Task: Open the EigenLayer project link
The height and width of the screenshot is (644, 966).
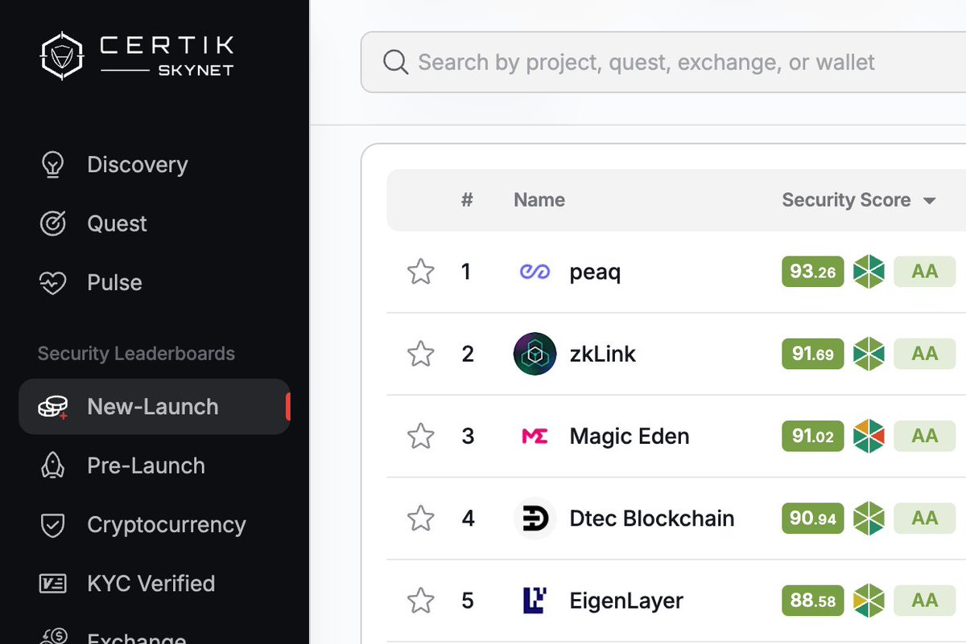Action: (626, 601)
